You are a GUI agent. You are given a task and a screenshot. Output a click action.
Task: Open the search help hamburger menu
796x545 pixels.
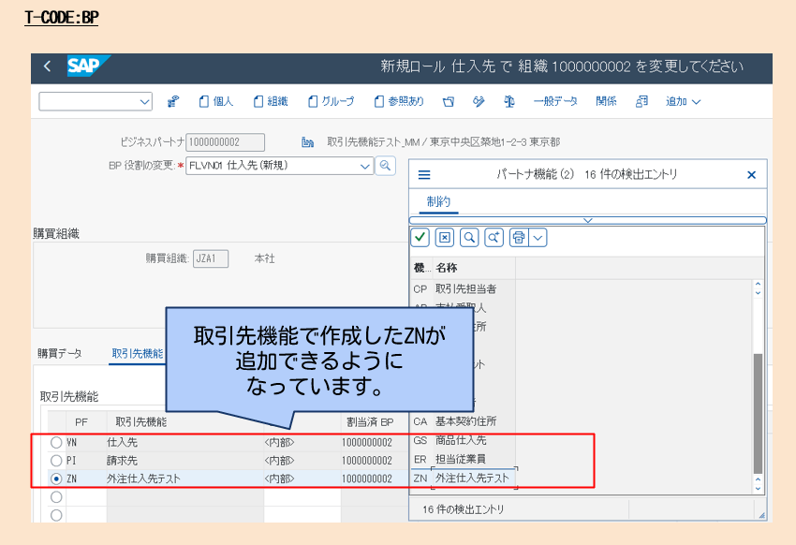(424, 175)
